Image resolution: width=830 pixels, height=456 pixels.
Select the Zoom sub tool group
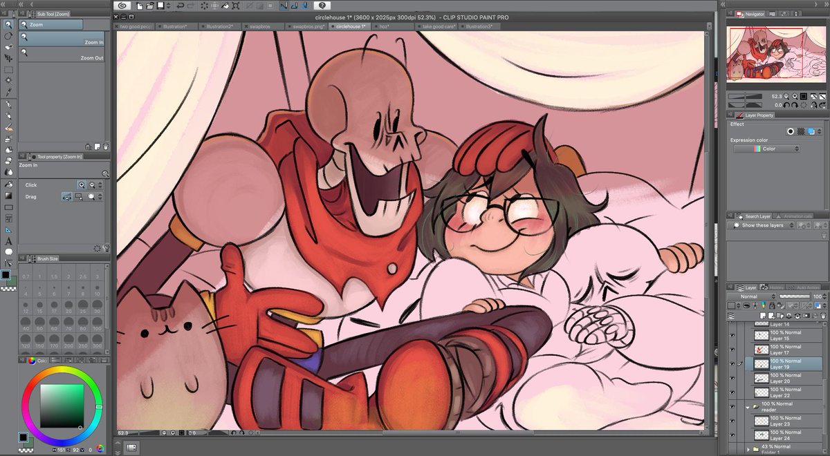point(51,24)
